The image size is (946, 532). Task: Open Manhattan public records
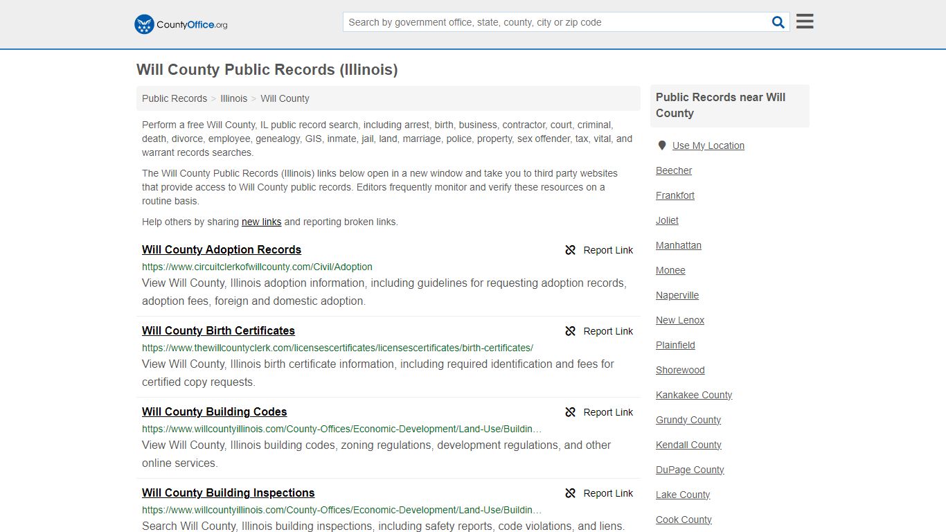(679, 245)
